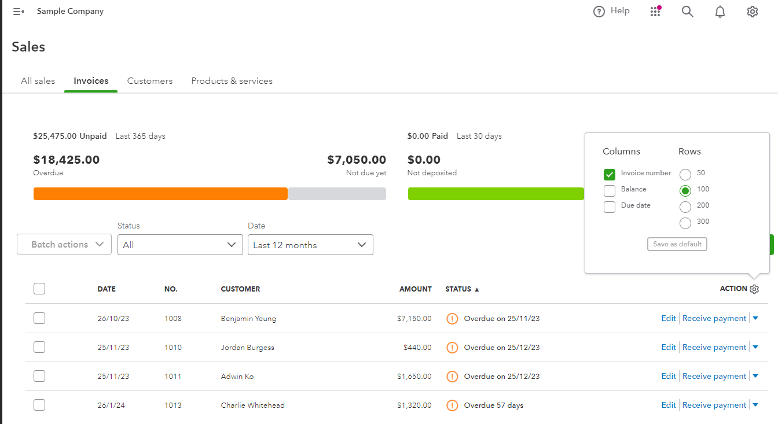Click the orange Overdue progress bar
Image resolution: width=778 pixels, height=424 pixels.
[160, 193]
